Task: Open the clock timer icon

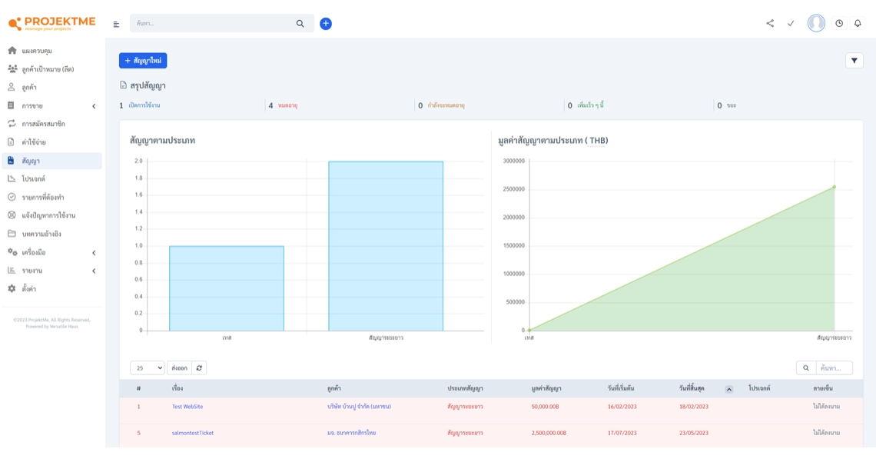Action: click(x=839, y=24)
